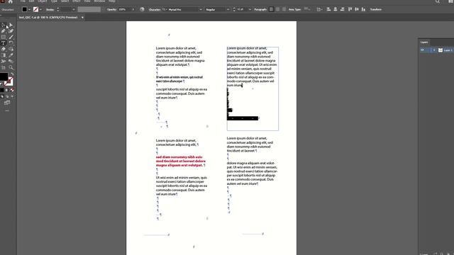
Task: Click horizontal align left icon
Action: click(x=328, y=9)
